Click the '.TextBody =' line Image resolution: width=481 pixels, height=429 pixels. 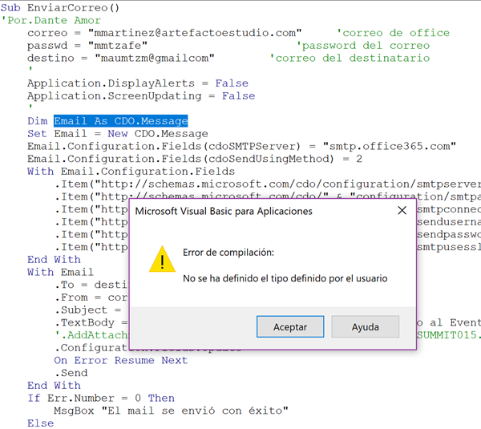(x=91, y=322)
